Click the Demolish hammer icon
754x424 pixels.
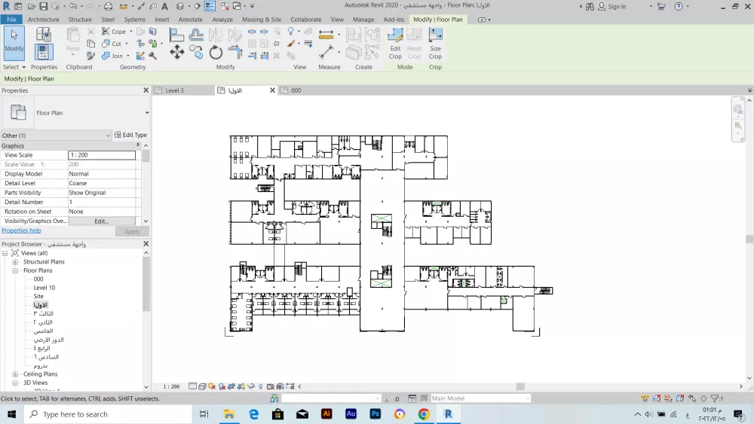[153, 56]
